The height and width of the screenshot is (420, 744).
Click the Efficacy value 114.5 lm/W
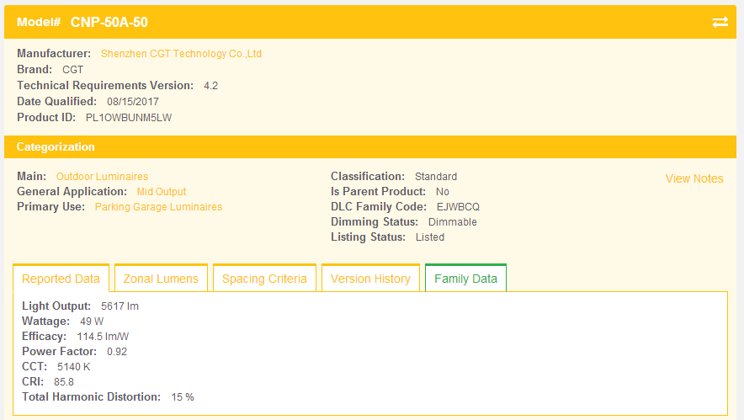pyautogui.click(x=103, y=337)
